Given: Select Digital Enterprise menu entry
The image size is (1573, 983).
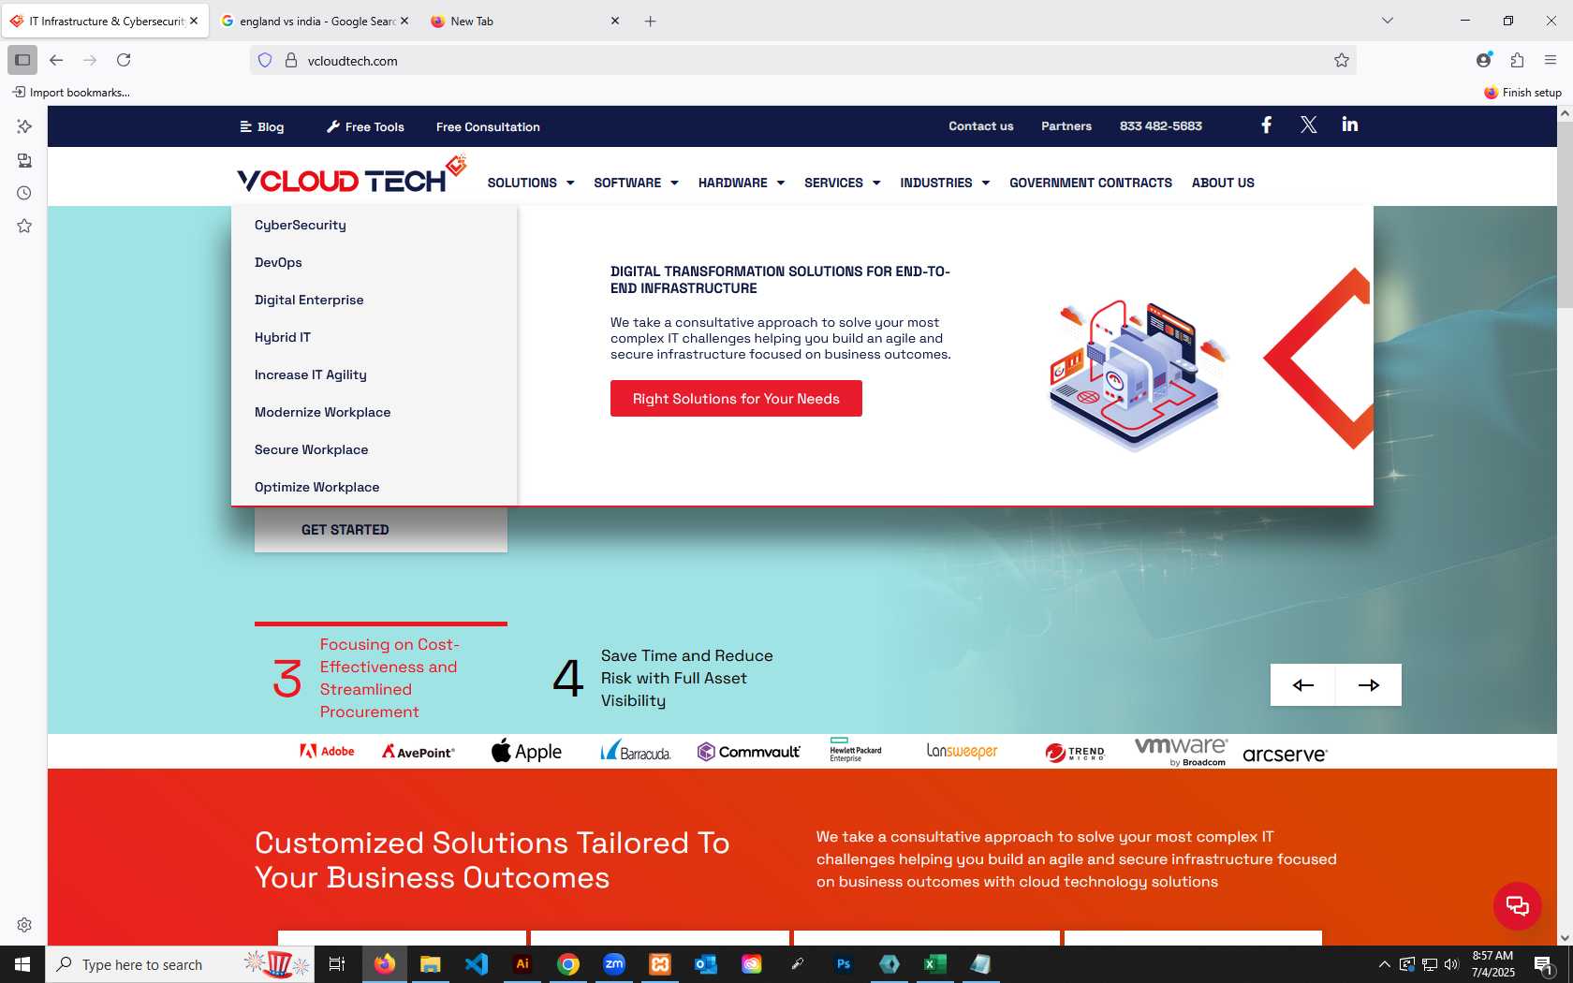Looking at the screenshot, I should pos(309,300).
